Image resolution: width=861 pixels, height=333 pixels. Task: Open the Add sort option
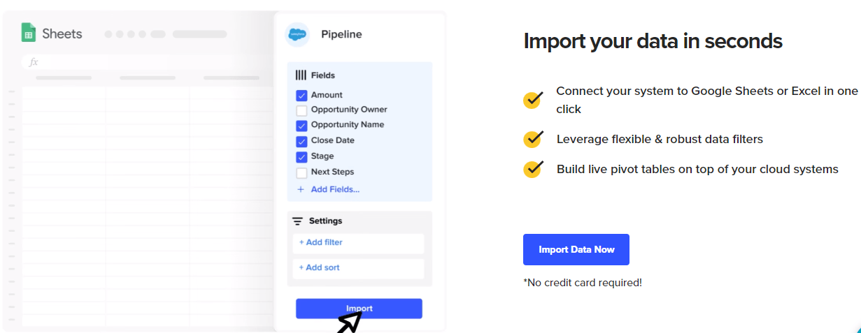click(358, 268)
